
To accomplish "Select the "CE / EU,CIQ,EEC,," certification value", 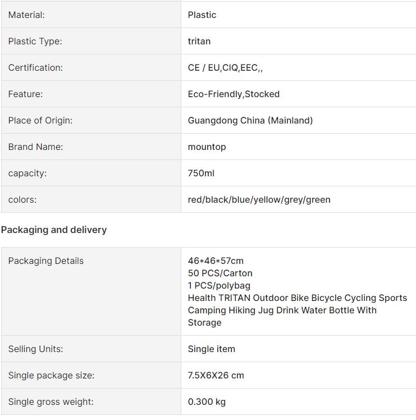I will click(225, 68).
